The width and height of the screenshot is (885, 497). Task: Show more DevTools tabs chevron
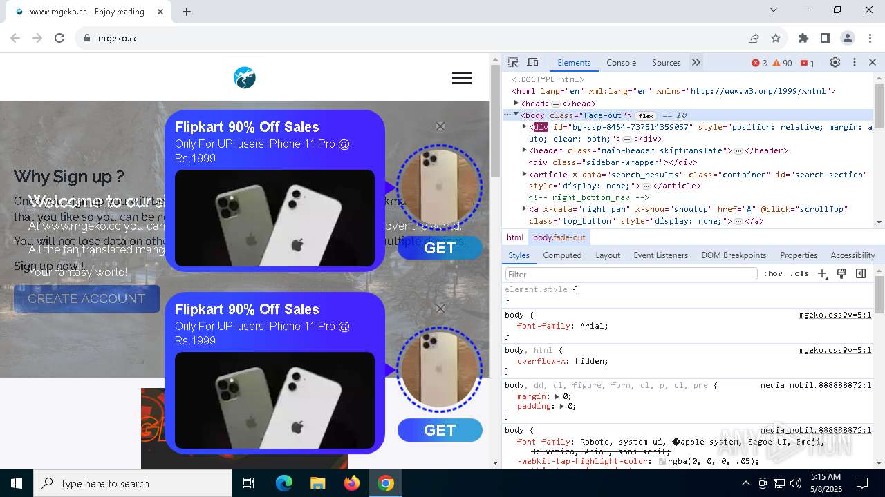[696, 63]
